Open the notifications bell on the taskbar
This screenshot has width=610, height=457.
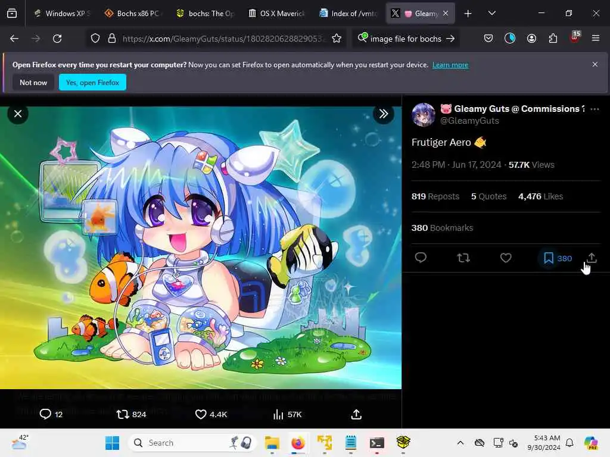click(x=569, y=443)
